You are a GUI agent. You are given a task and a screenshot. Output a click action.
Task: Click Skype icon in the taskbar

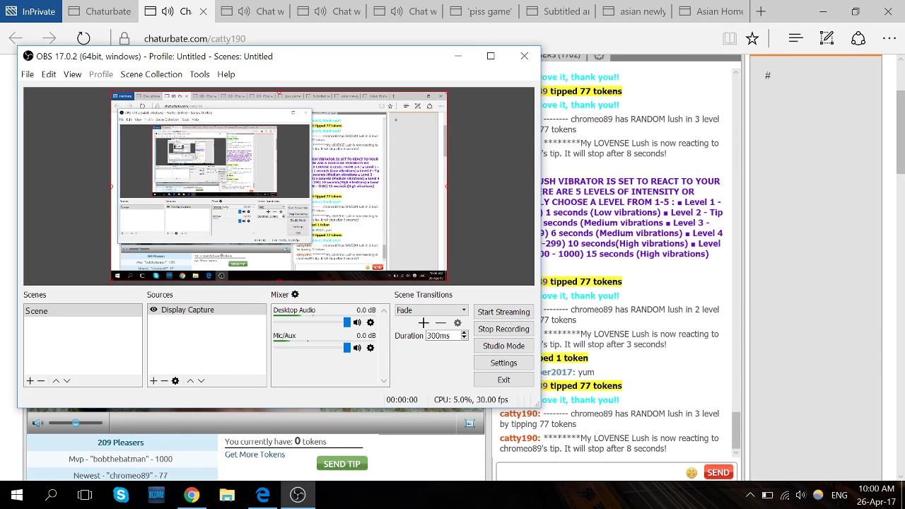121,495
